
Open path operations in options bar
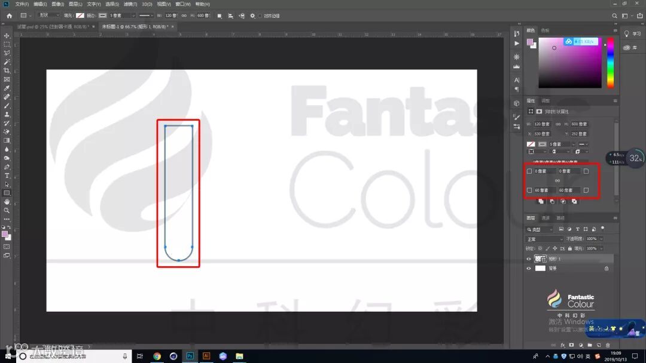pos(220,16)
